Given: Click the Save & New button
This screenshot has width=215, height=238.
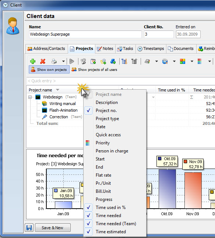Looking at the screenshot, I should [x=53, y=227].
